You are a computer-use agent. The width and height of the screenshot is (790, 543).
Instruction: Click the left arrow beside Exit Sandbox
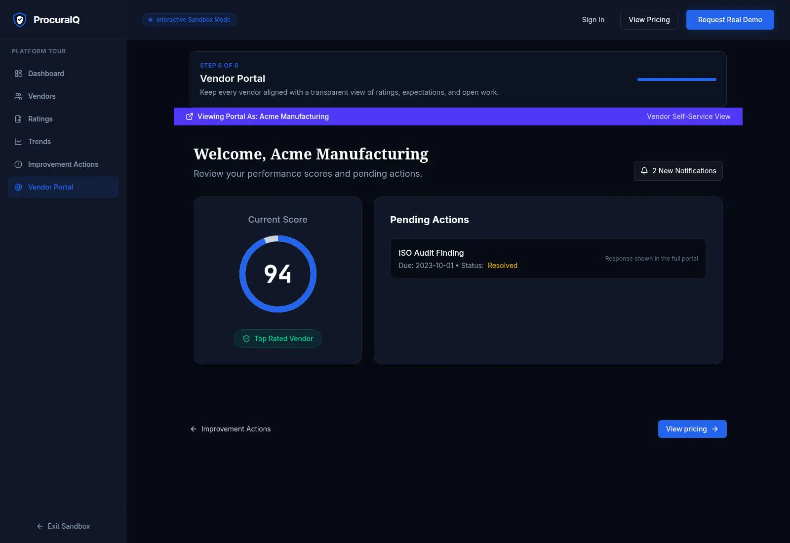point(40,526)
